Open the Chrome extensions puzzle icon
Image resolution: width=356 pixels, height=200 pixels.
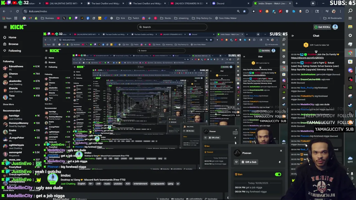click(307, 11)
